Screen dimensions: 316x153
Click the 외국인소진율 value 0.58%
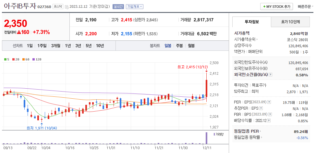pyautogui.click(x=302, y=75)
